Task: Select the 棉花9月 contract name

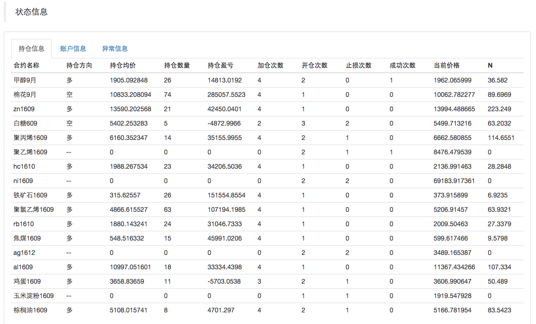Action: point(25,95)
